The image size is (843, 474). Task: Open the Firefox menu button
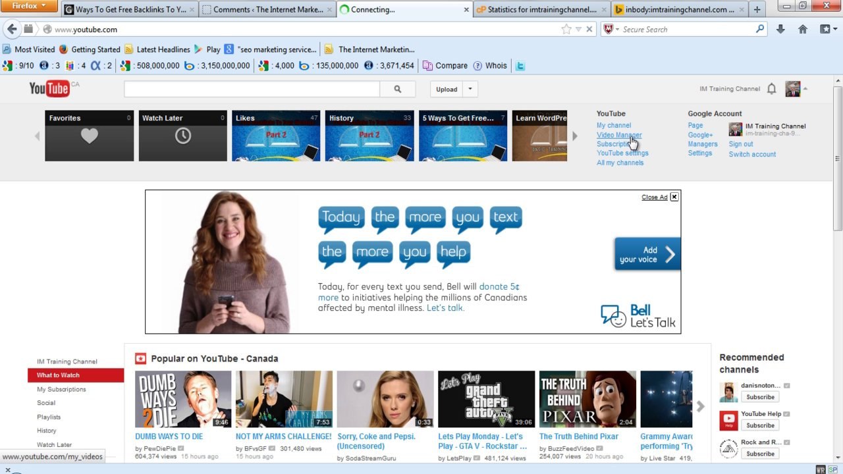30,6
